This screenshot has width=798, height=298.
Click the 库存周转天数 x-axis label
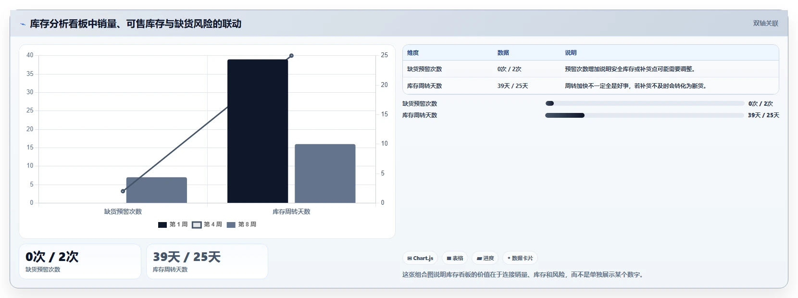[x=291, y=211]
